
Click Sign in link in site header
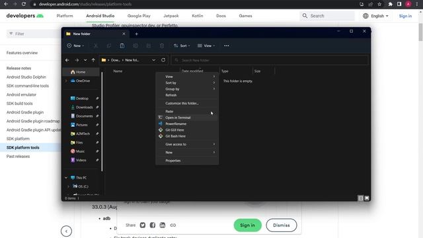pyautogui.click(x=405, y=16)
